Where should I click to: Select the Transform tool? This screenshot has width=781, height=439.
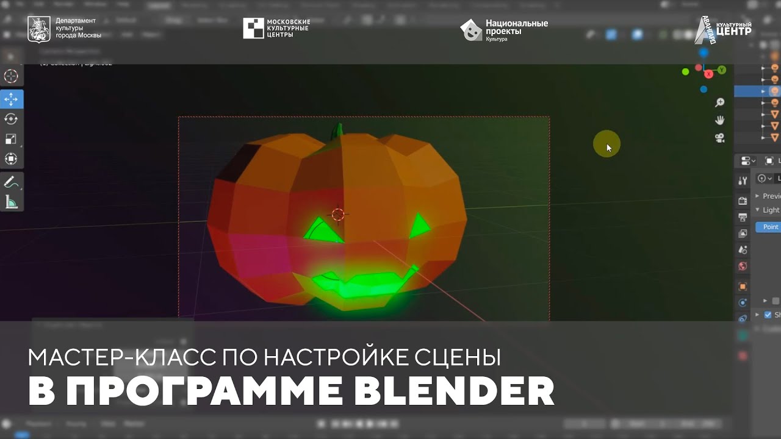point(11,159)
